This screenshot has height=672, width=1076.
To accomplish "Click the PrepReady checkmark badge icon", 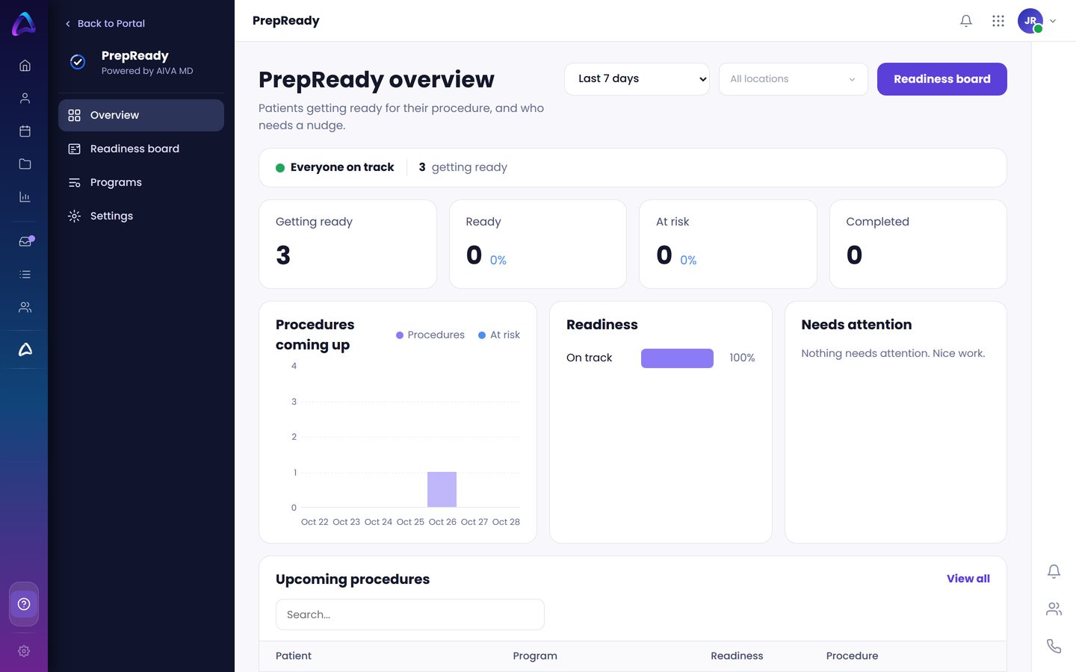I will pos(78,62).
